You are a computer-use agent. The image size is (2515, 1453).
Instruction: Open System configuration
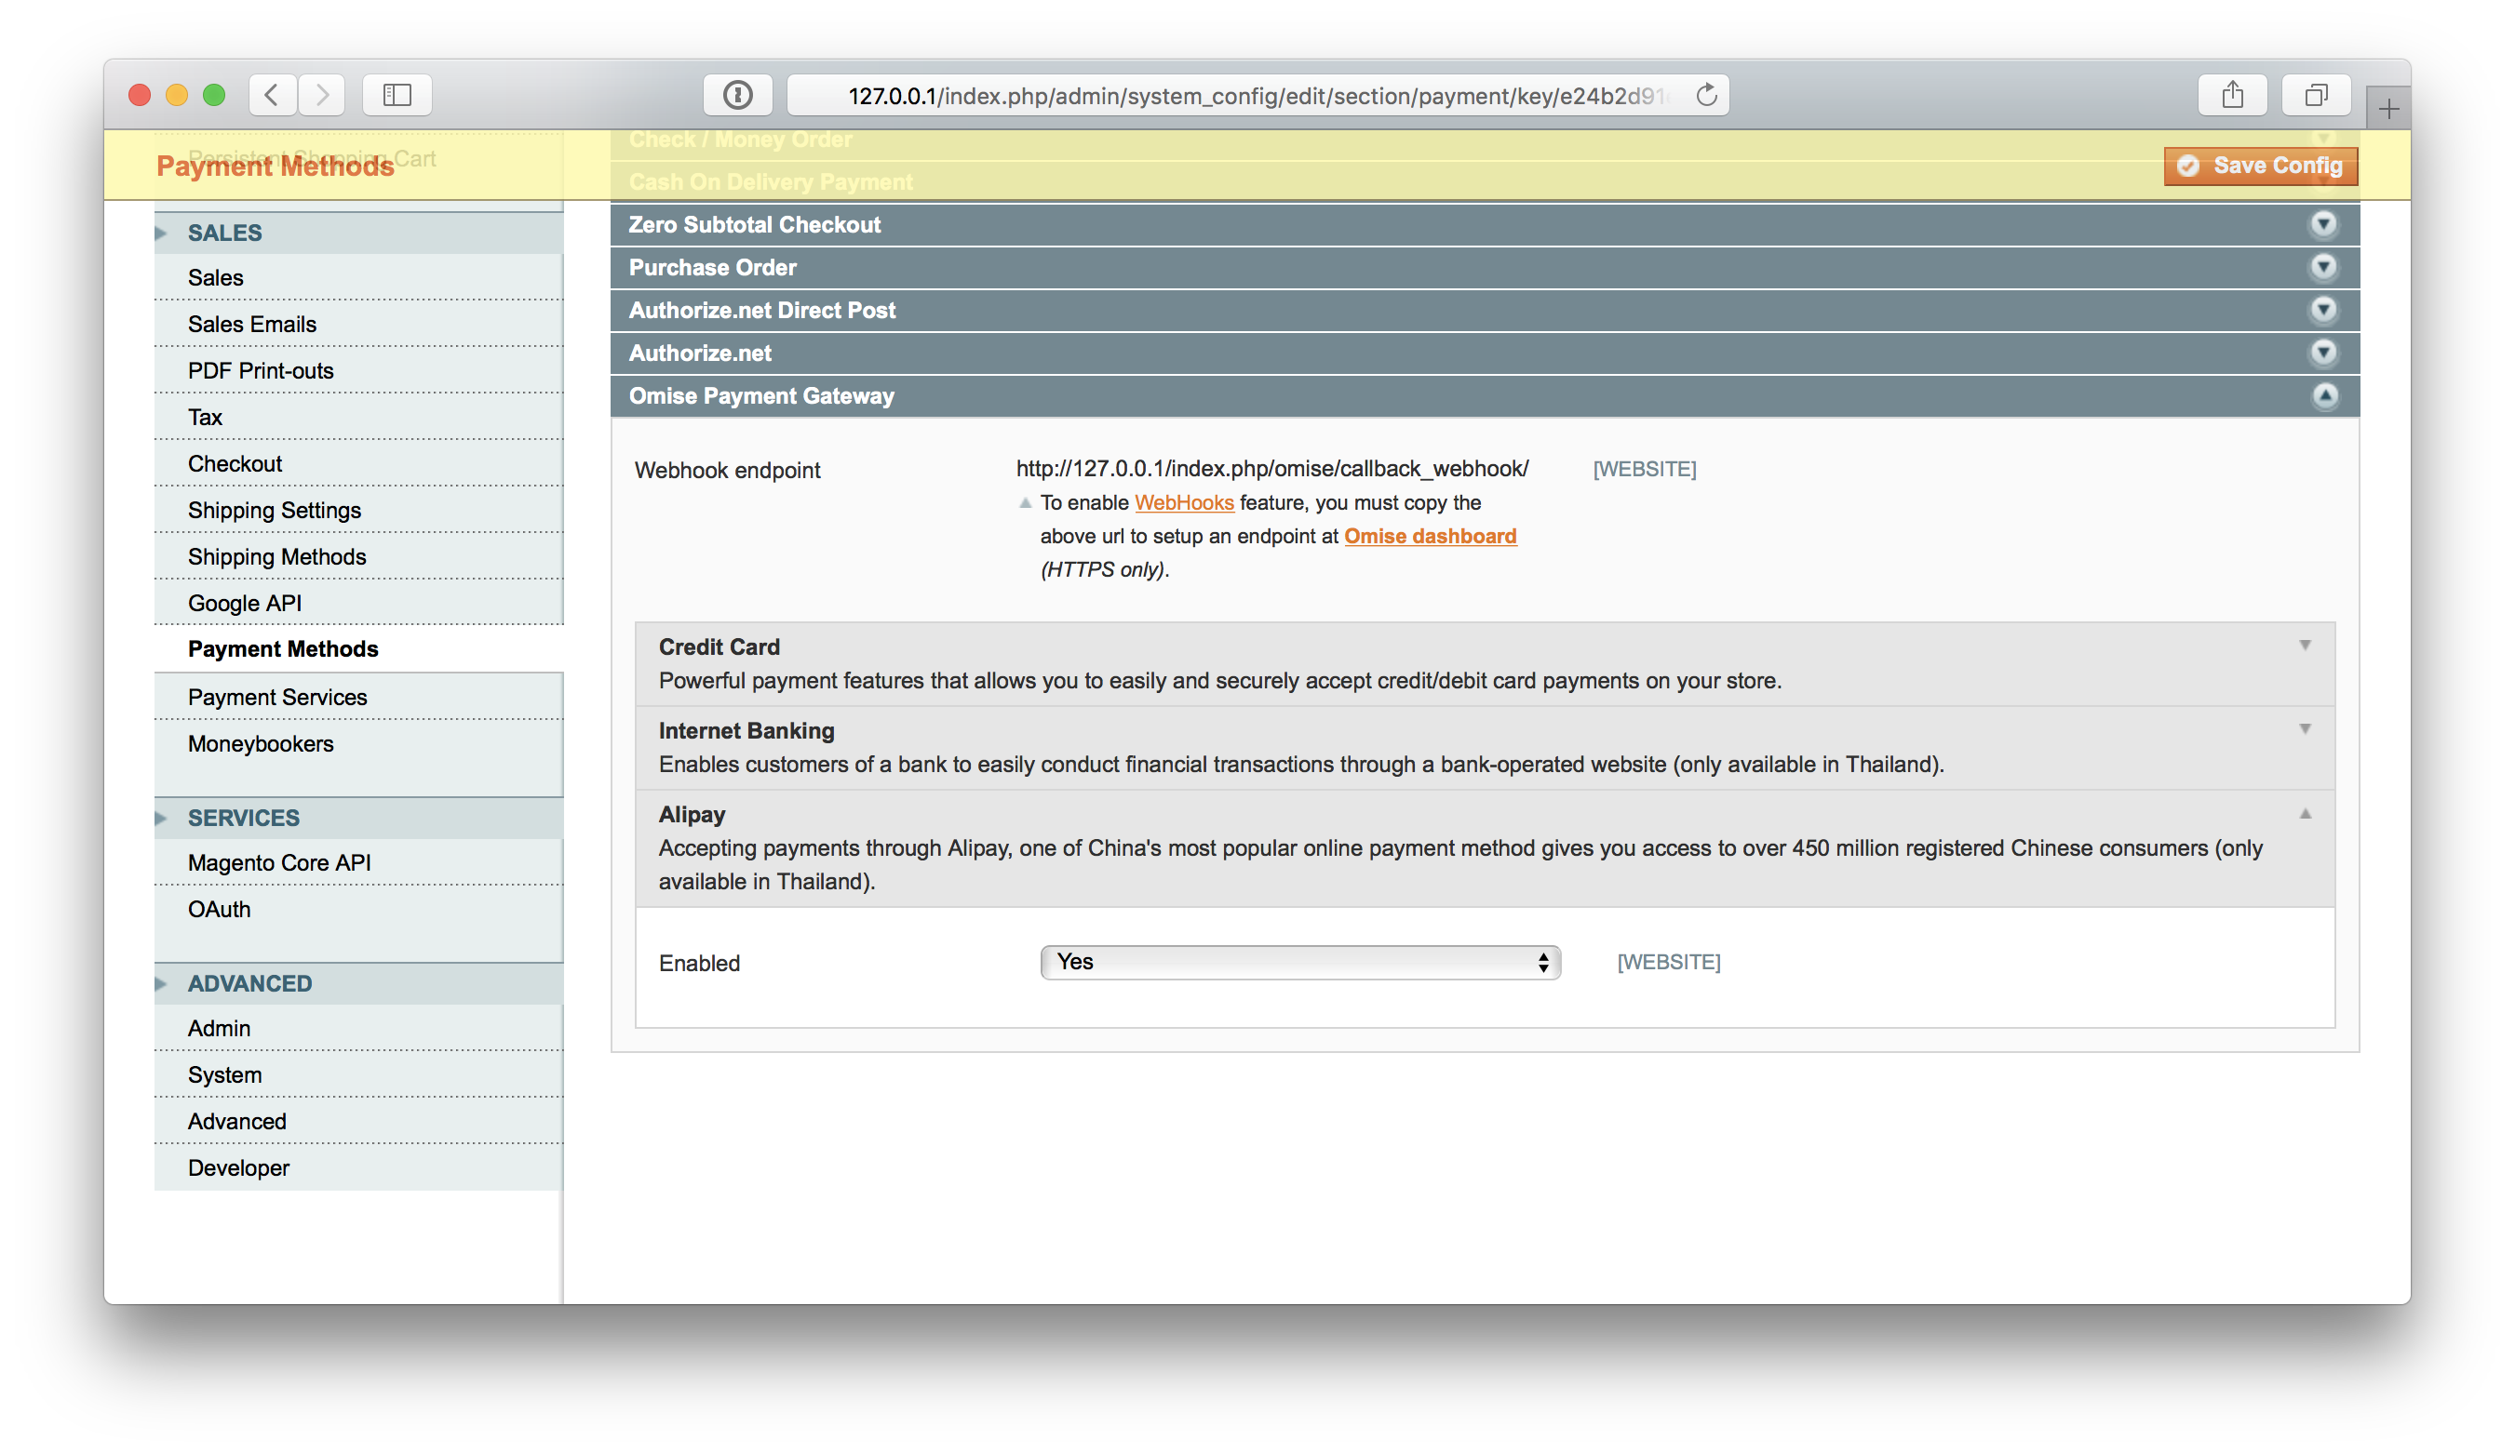tap(358, 1075)
